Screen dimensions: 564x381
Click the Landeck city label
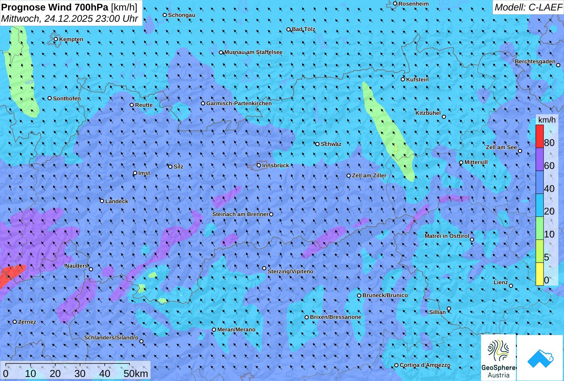coord(117,201)
